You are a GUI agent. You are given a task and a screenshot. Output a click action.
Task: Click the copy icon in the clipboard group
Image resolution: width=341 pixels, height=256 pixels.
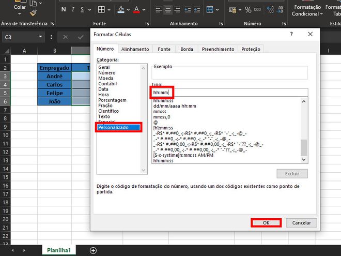coord(33,3)
